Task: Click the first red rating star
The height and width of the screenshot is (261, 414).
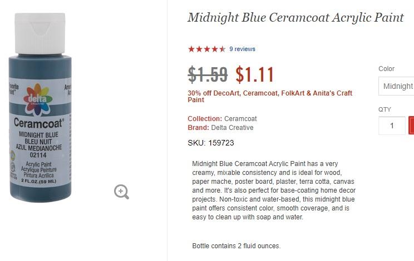Action: 191,49
